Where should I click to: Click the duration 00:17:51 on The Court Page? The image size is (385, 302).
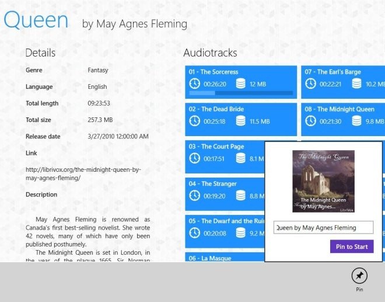click(214, 159)
